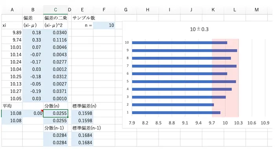Select the squared deviation cell 0.0043
This screenshot has height=149, width=275.
(x=55, y=55)
